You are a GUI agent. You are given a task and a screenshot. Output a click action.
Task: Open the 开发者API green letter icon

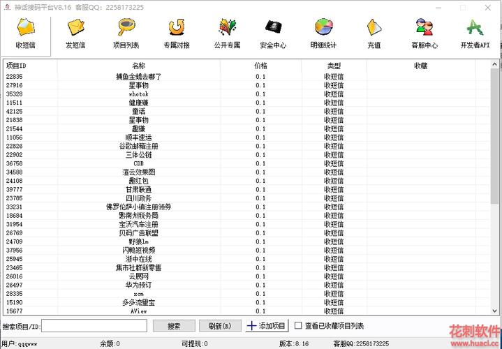(475, 27)
